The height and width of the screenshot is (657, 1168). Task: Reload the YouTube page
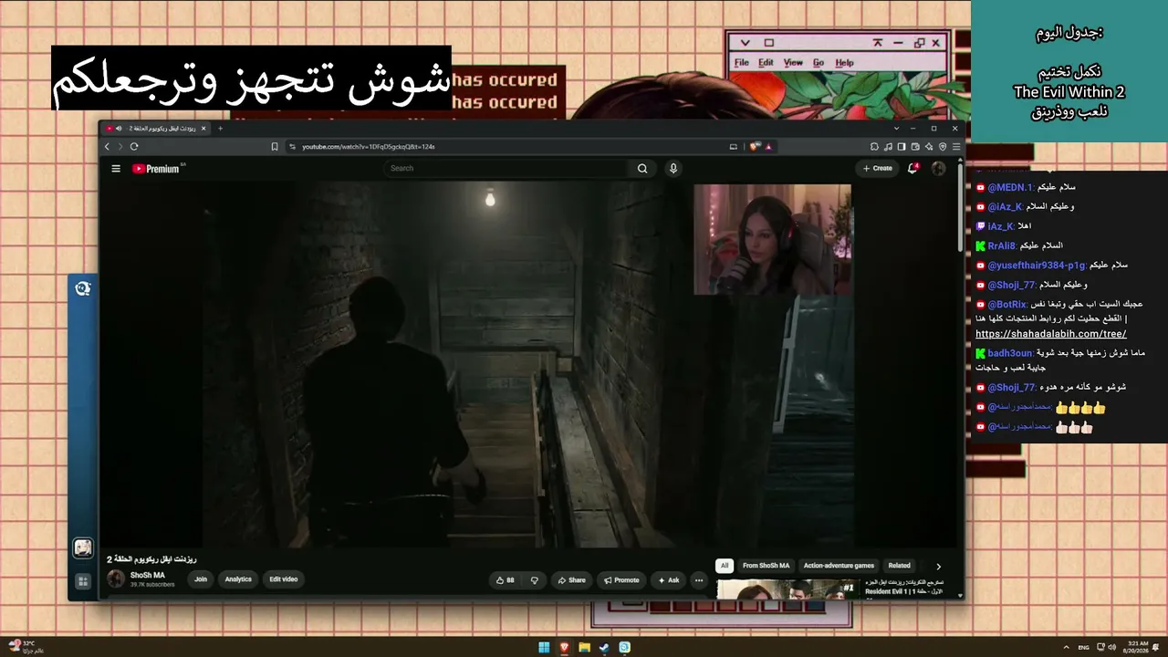pyautogui.click(x=134, y=146)
